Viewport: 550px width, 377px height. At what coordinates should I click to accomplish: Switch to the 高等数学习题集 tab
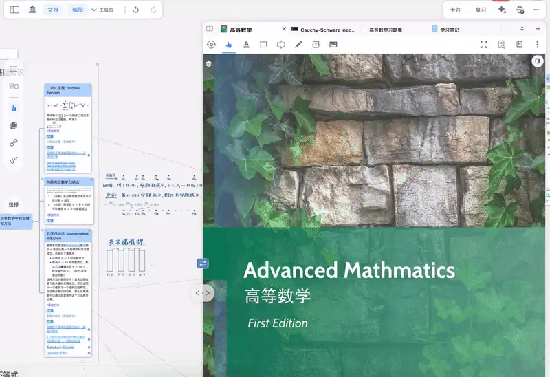click(386, 30)
